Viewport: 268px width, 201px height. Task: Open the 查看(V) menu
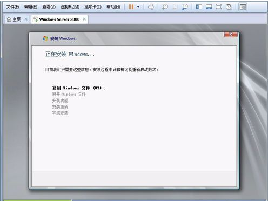(49, 7)
